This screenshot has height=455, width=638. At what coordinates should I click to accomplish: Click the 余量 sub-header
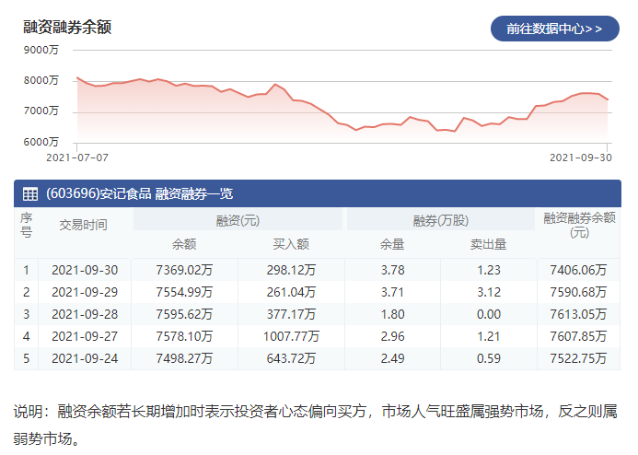[x=392, y=244]
